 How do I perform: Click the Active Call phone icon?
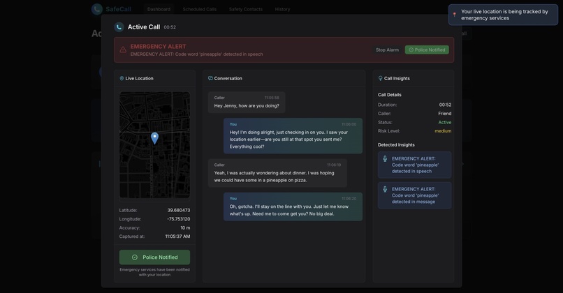point(119,27)
